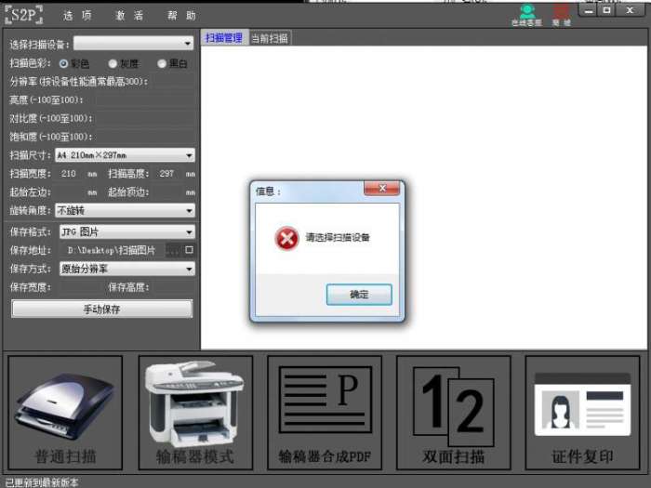Click the 饱和度 value field

(145, 137)
